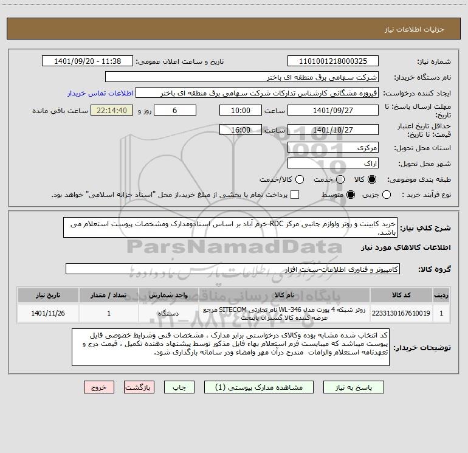Click the خروج exit button

[99, 387]
